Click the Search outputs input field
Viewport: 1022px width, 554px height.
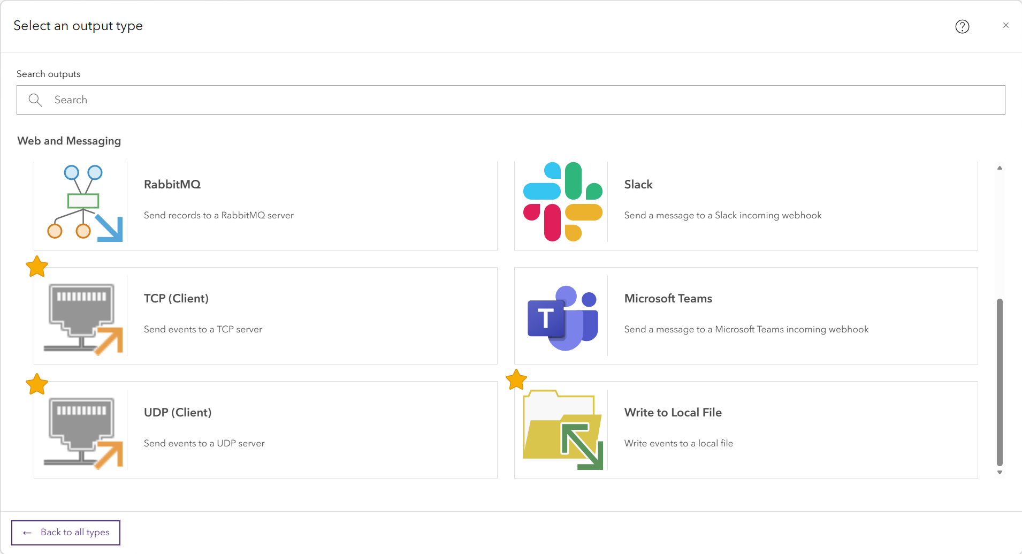[x=510, y=100]
